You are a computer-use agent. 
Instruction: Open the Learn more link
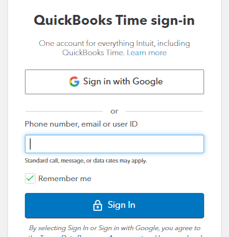click(147, 53)
